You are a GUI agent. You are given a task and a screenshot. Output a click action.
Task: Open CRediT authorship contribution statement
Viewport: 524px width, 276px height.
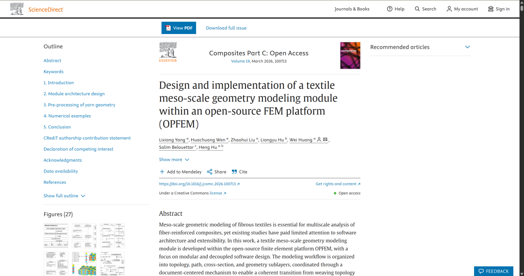click(87, 138)
